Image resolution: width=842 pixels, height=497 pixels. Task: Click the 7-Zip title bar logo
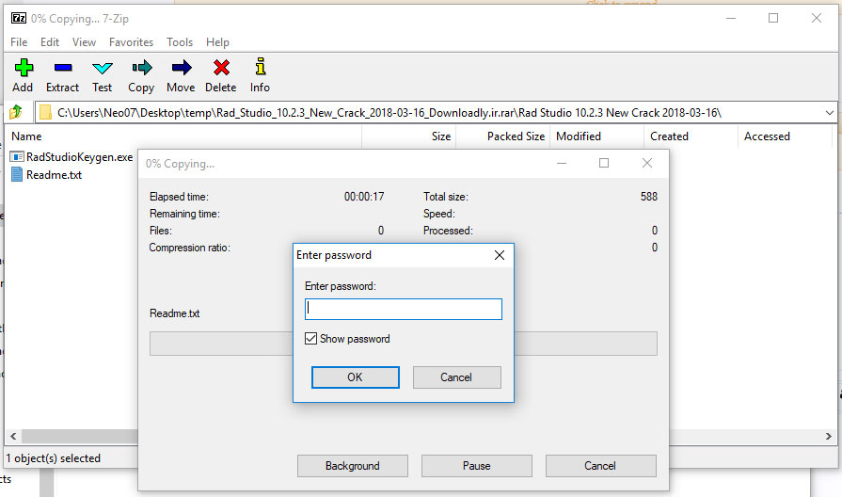coord(18,18)
